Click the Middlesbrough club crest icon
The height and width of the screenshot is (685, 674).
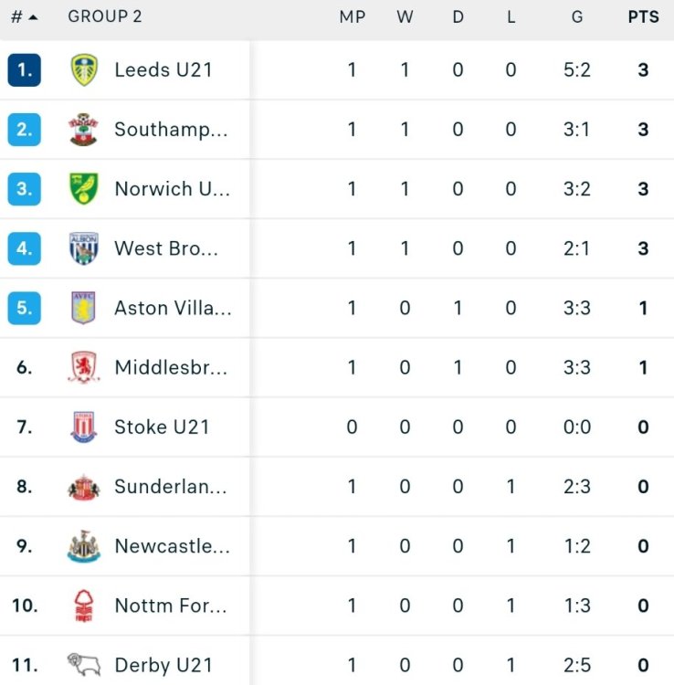[84, 367]
